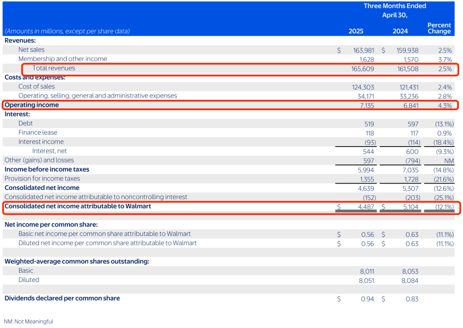This screenshot has width=463, height=328.
Task: Click the Percent Change column header
Action: pyautogui.click(x=439, y=28)
